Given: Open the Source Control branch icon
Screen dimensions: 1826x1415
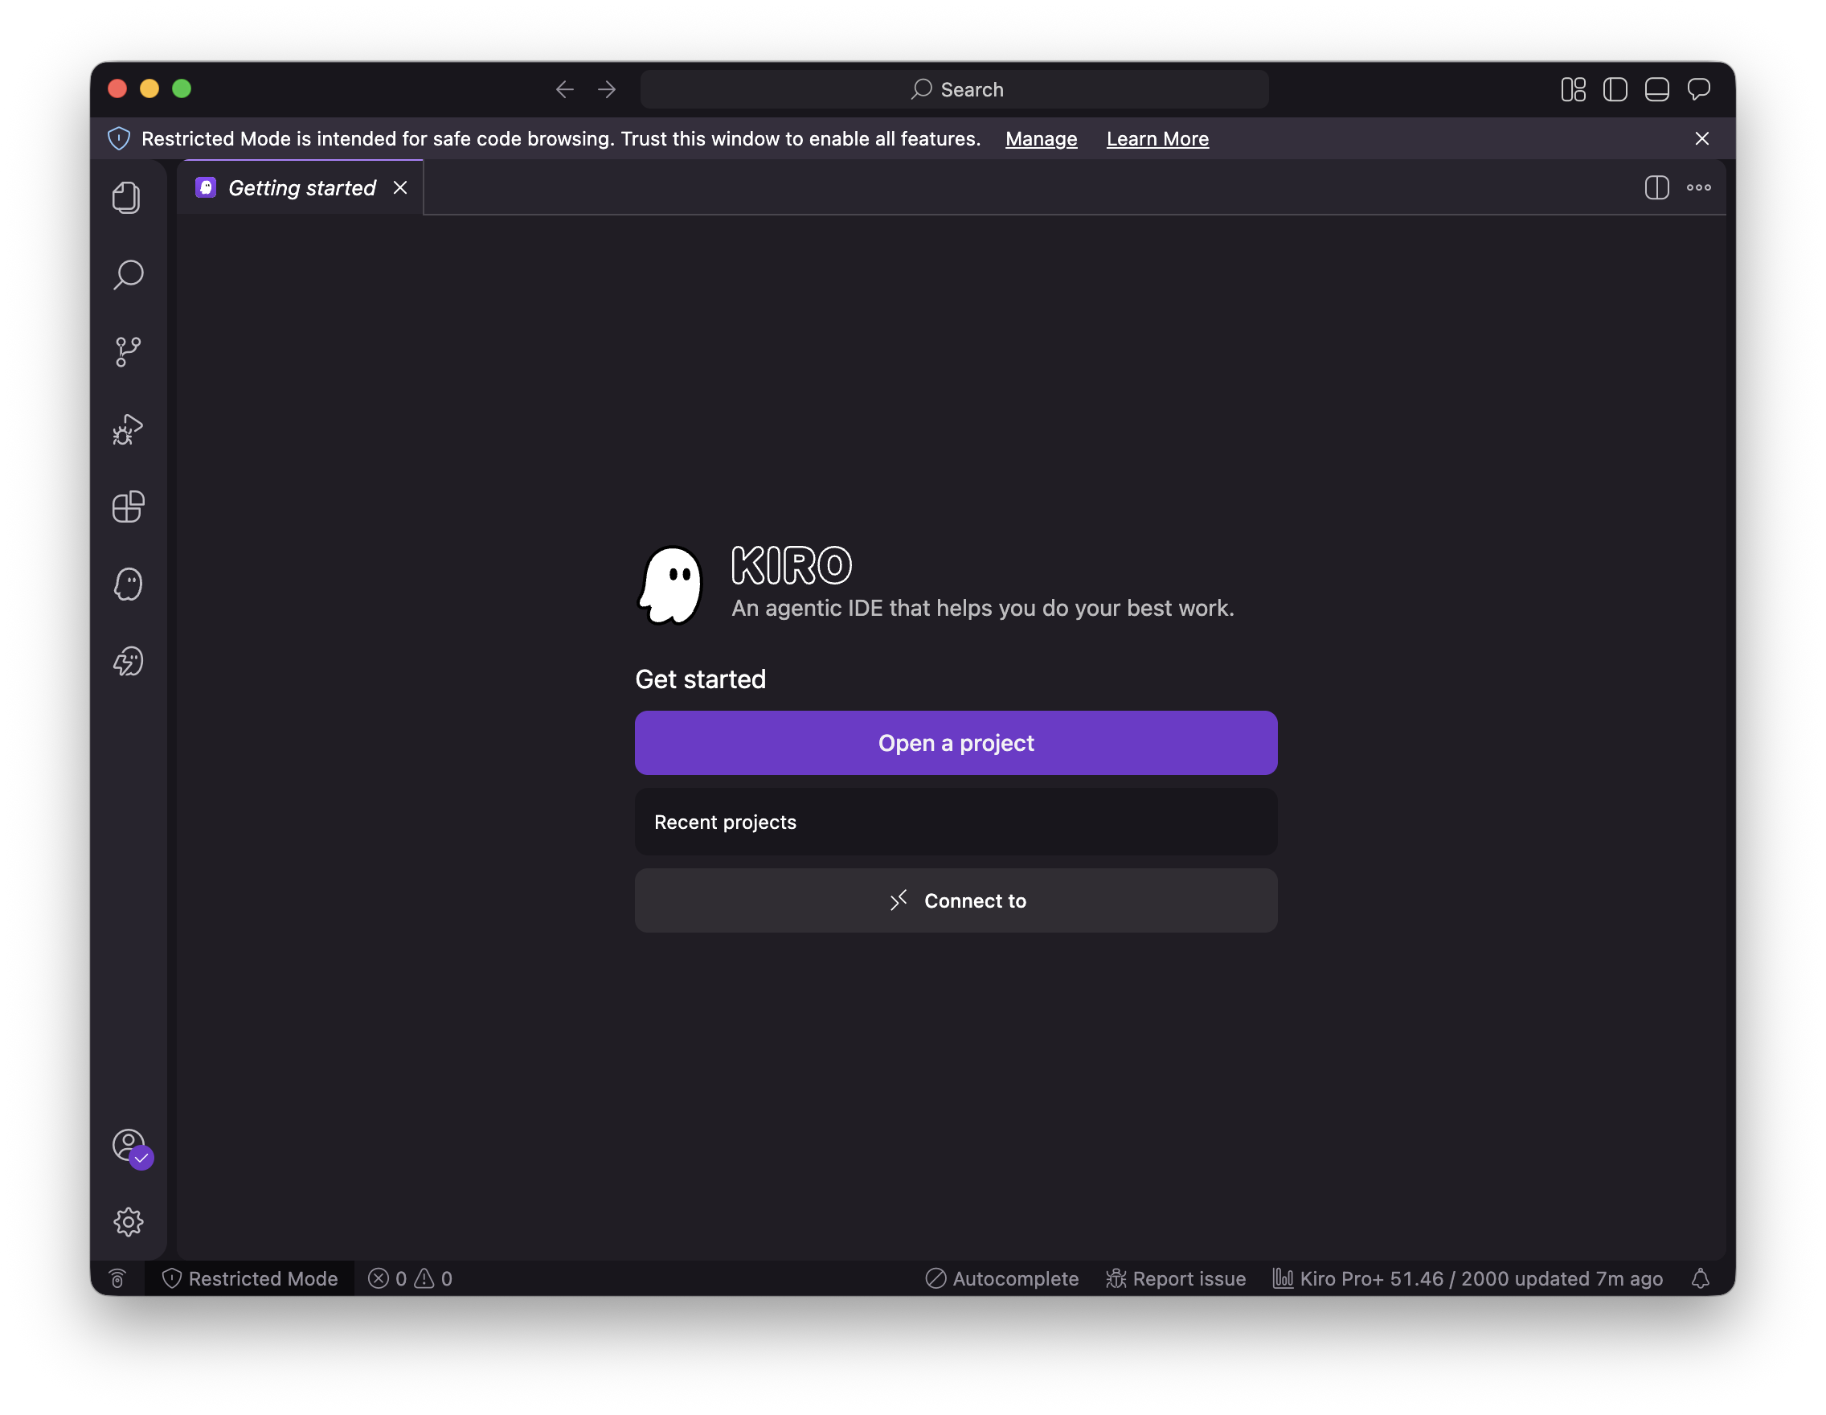Looking at the screenshot, I should tap(128, 351).
